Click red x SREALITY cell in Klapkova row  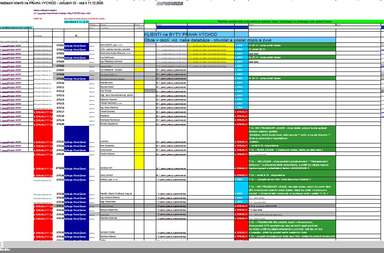(241, 116)
